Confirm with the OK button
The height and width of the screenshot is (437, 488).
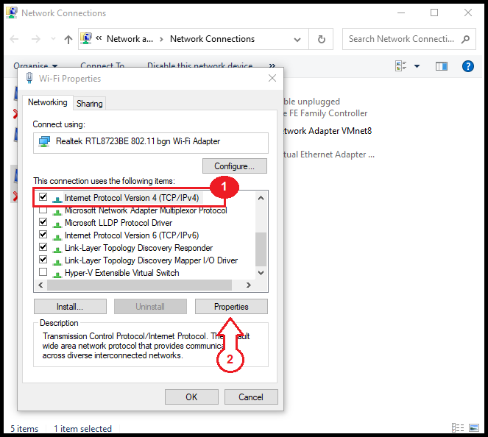tap(191, 397)
